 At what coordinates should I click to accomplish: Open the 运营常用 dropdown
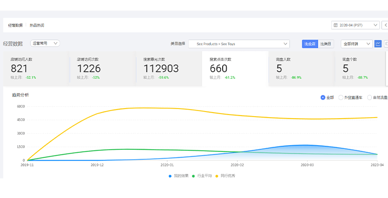coord(45,43)
